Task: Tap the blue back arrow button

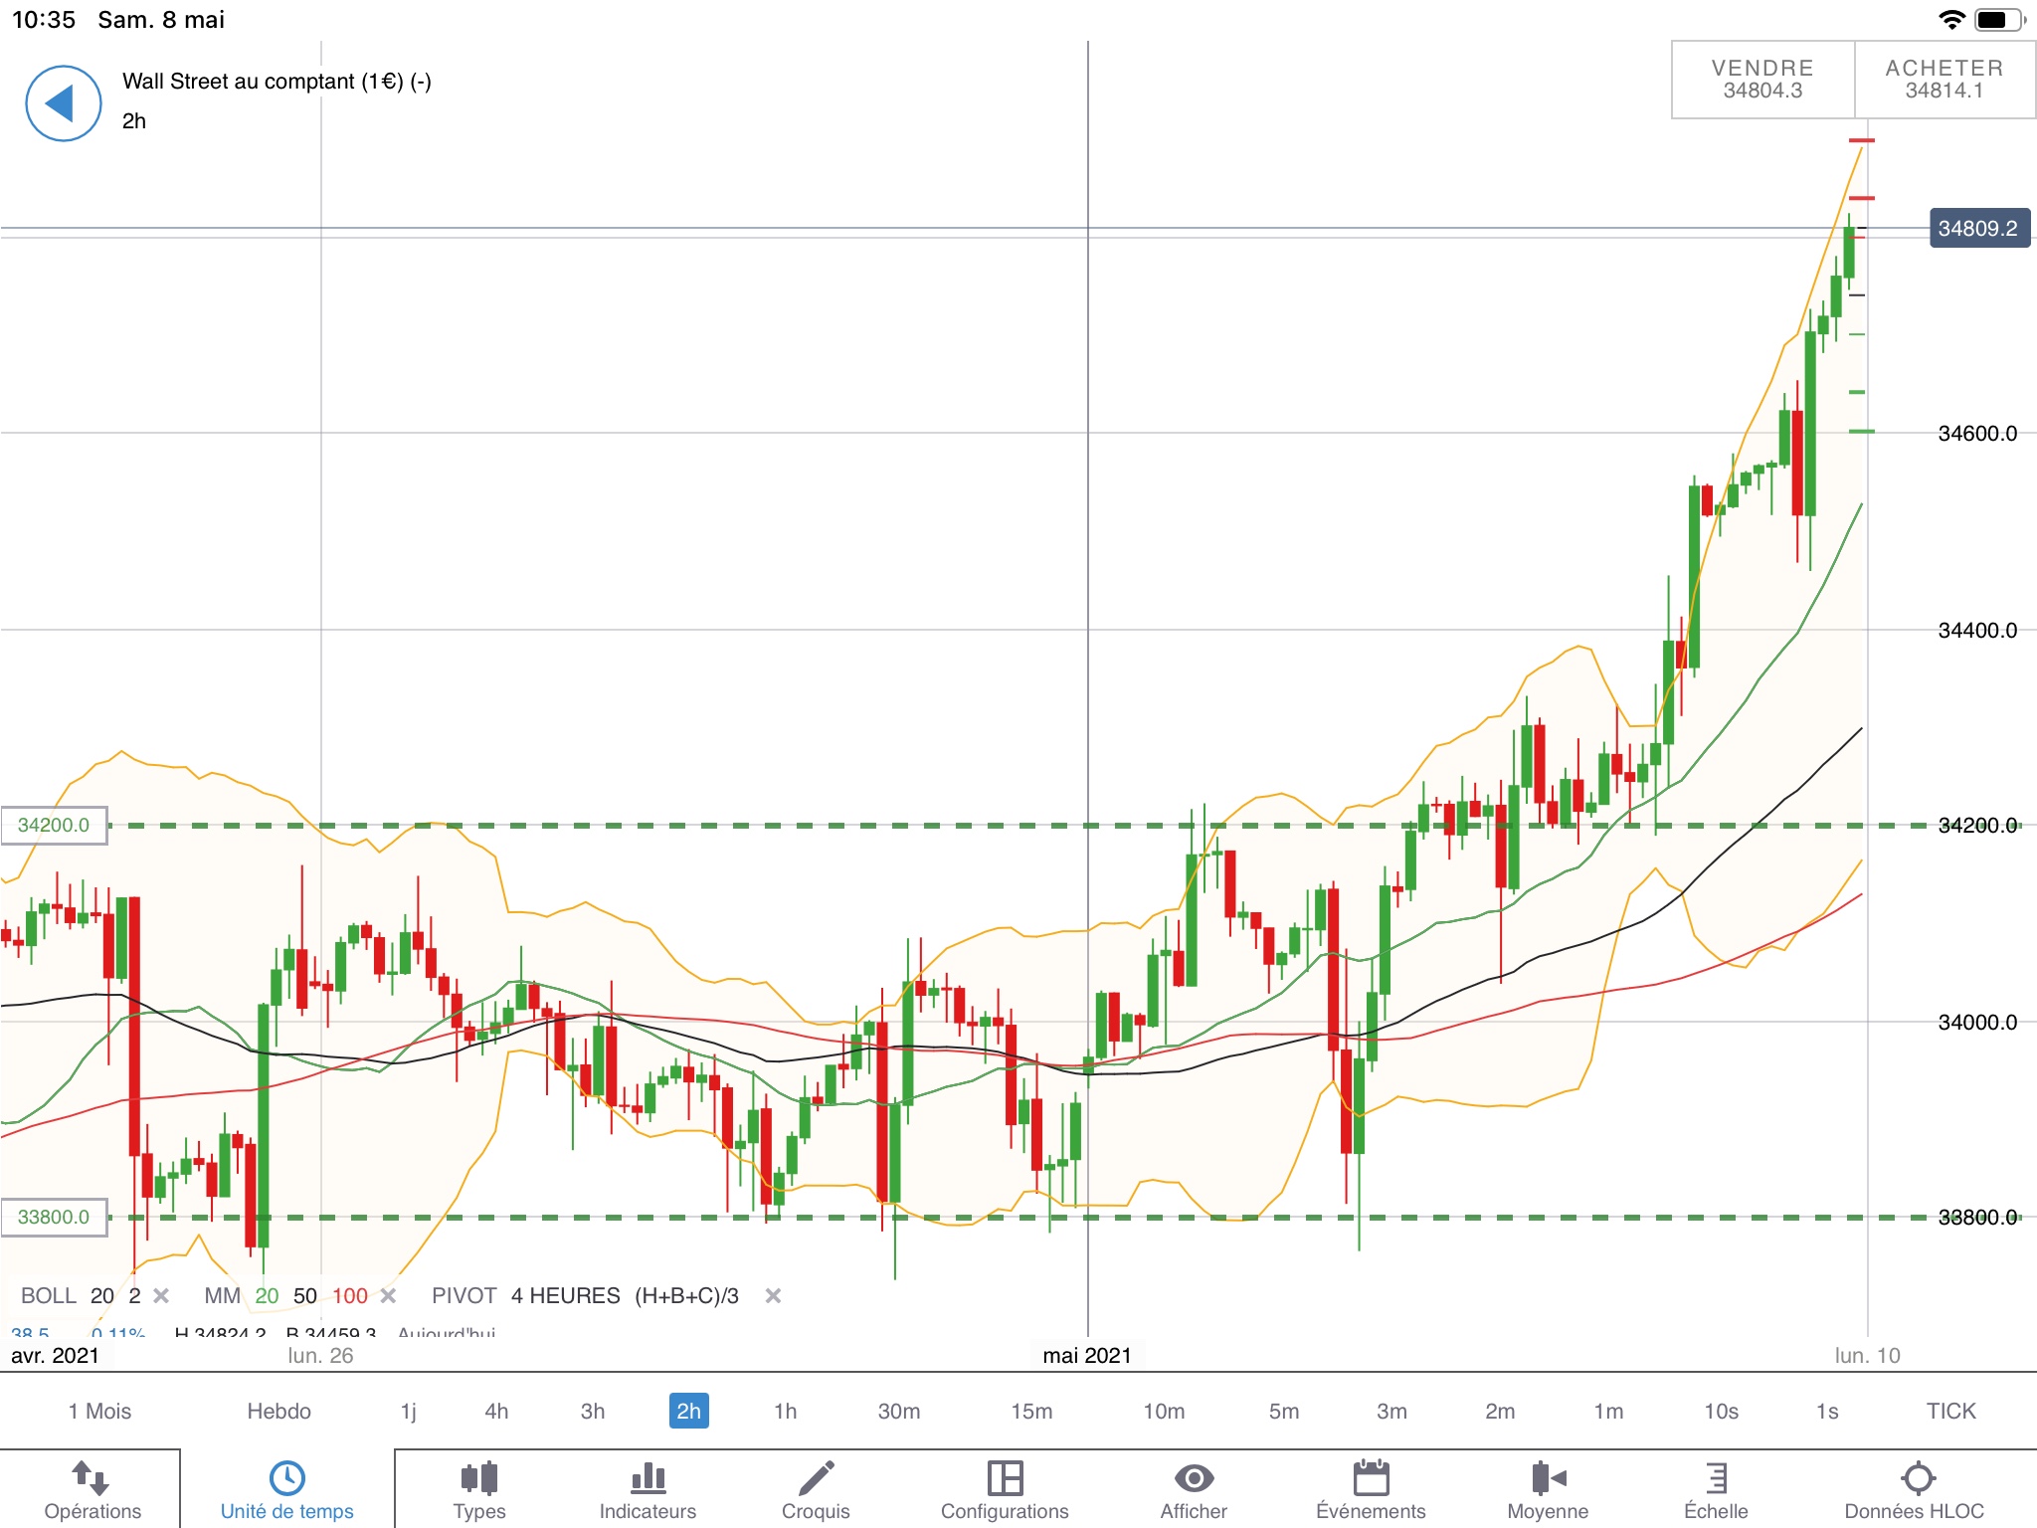Action: (x=63, y=103)
